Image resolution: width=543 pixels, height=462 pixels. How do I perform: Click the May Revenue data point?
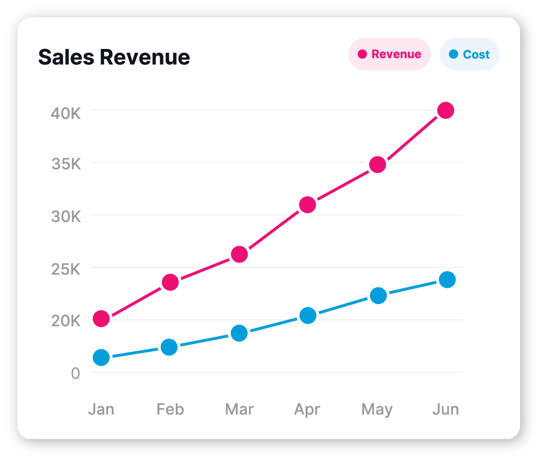click(x=377, y=165)
